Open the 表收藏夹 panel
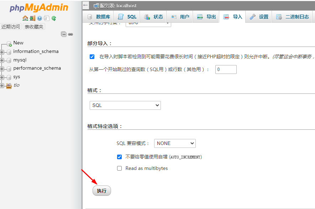Screen dimensions: 315x209 point(33,26)
